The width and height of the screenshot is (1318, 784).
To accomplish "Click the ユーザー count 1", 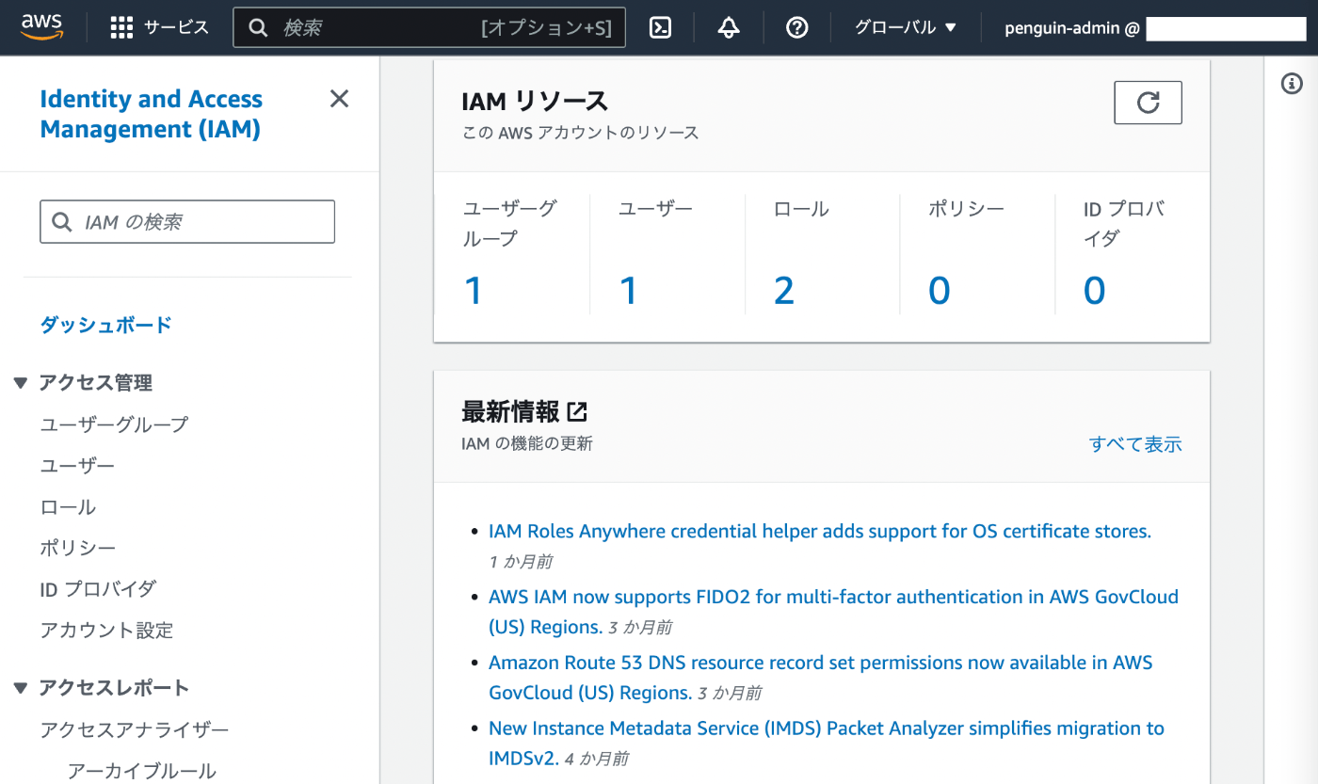I will tap(629, 291).
